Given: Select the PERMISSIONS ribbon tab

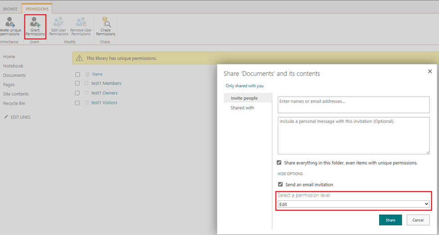Looking at the screenshot, I should 37,9.
